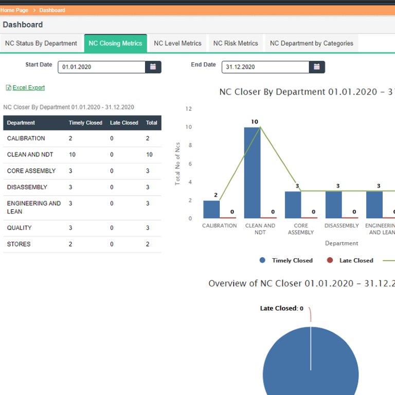Go to Home Page breadcrumb
The height and width of the screenshot is (395, 395).
coord(14,10)
